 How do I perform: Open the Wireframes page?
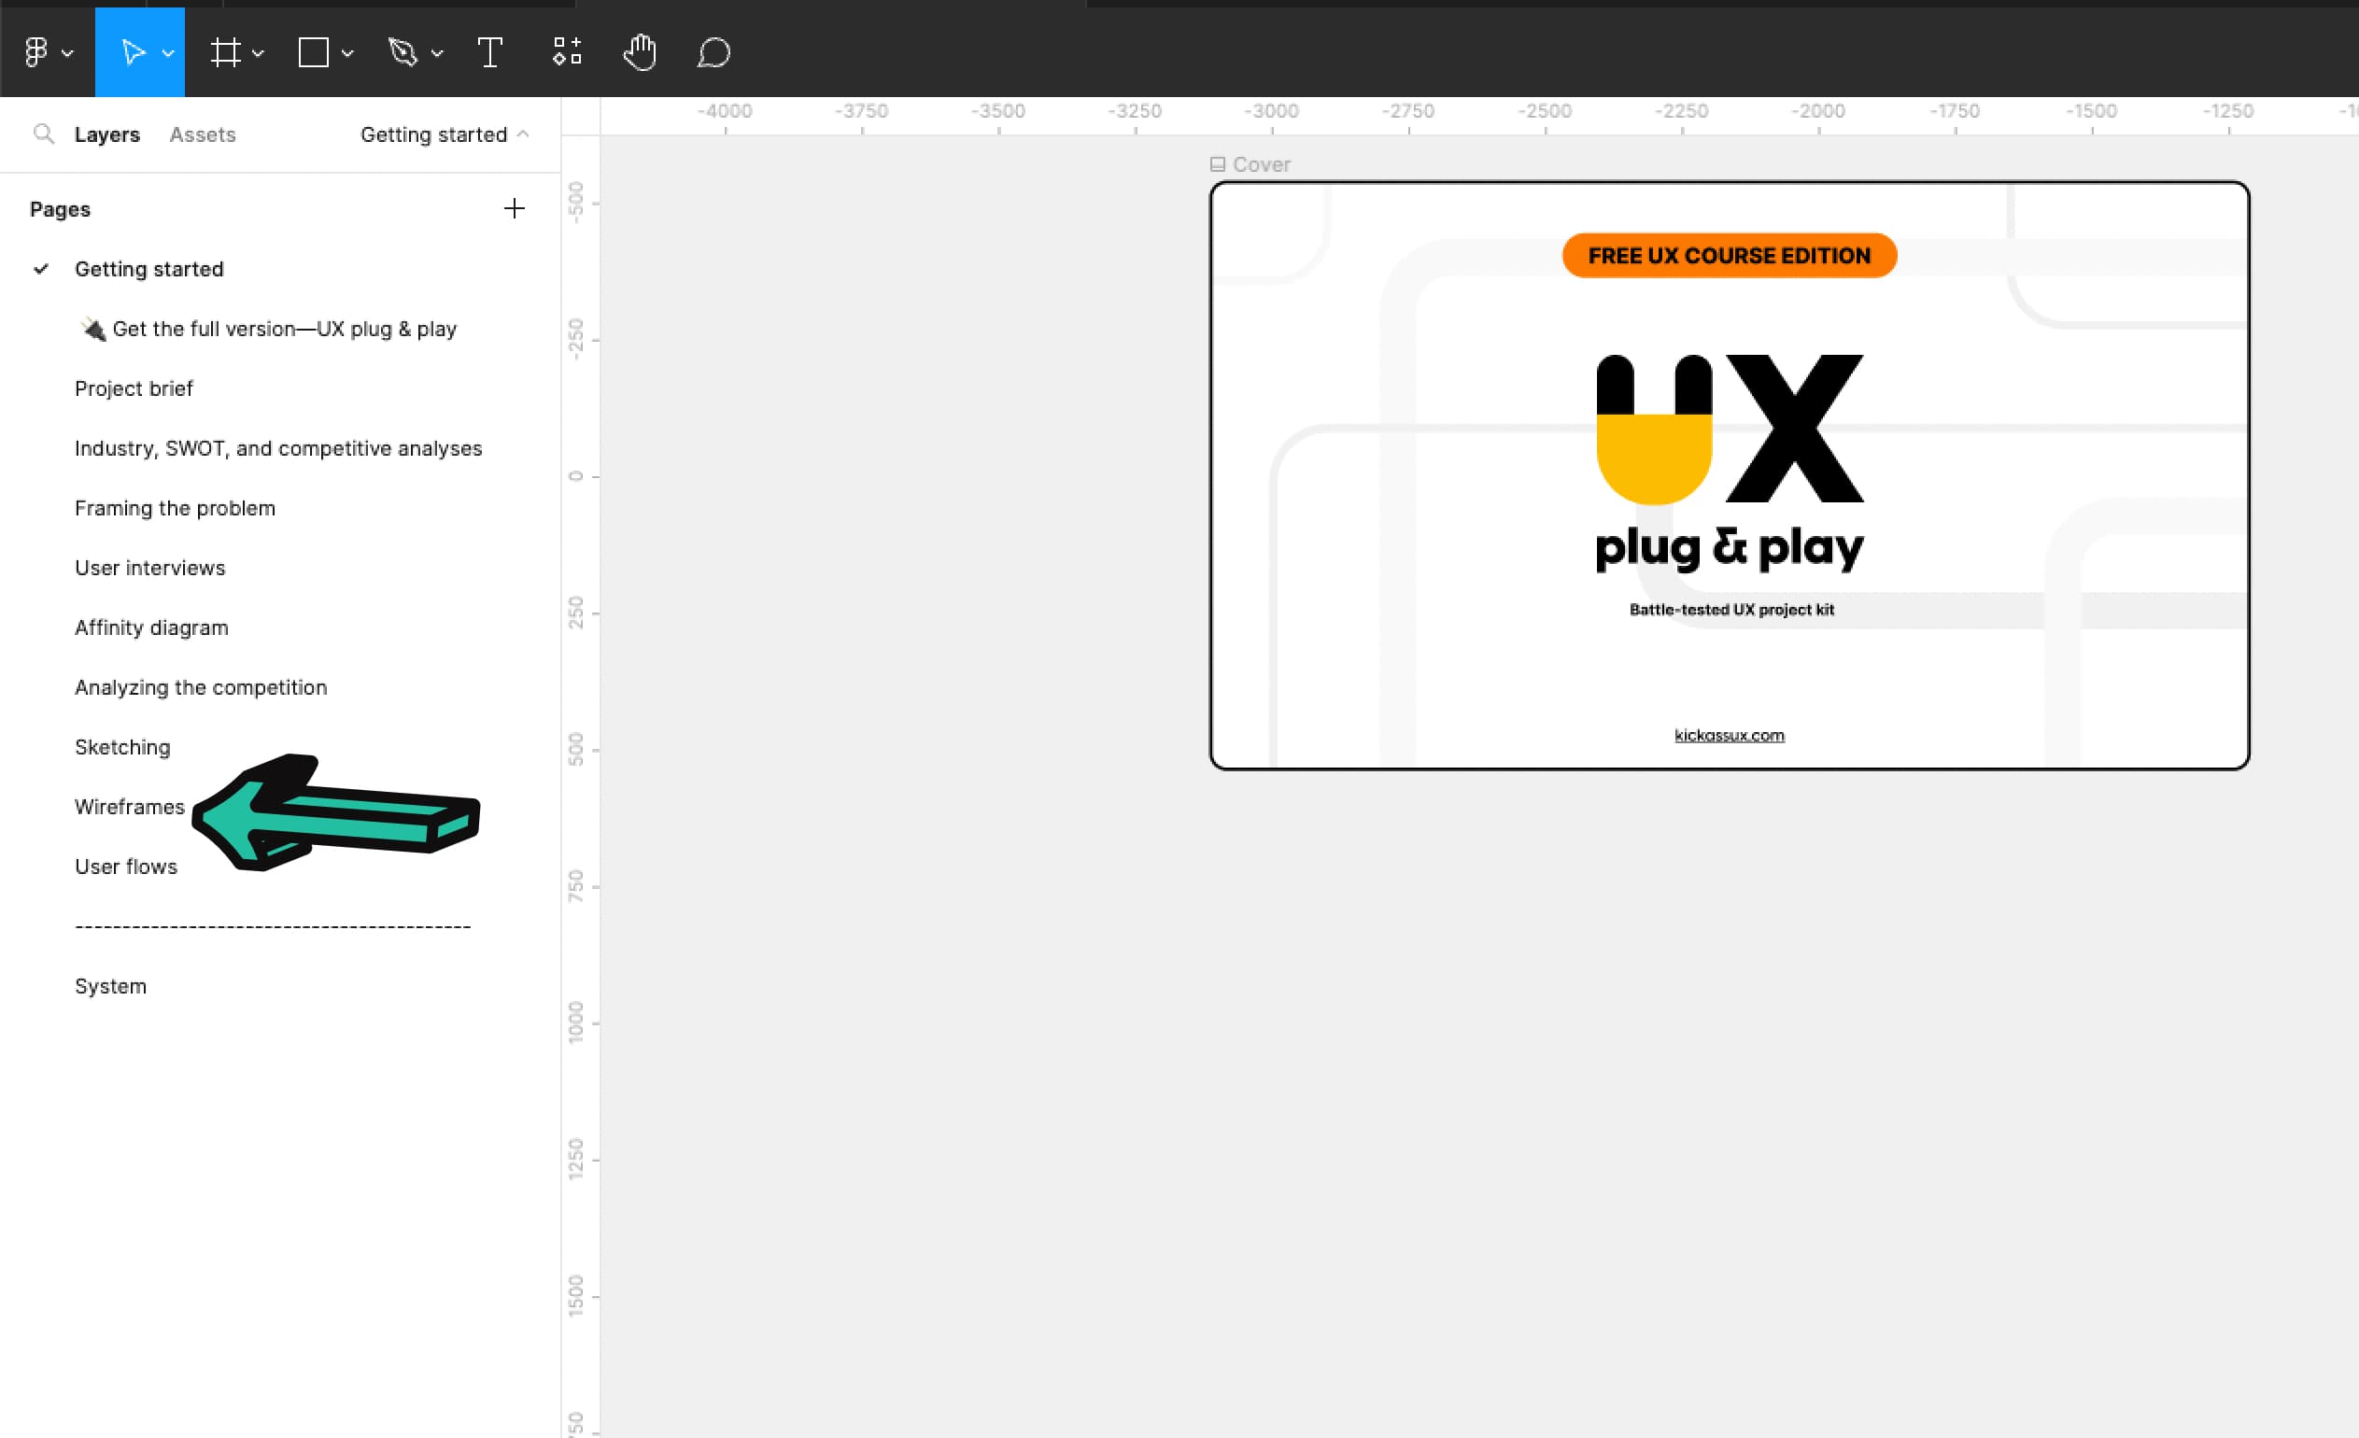[x=130, y=807]
